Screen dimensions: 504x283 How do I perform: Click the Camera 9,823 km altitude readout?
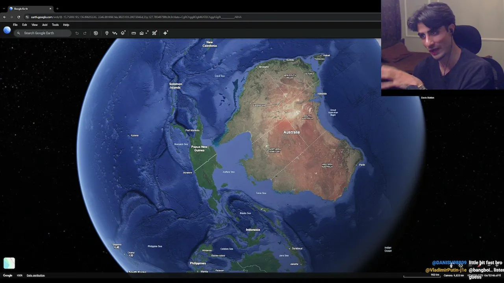[454, 276]
